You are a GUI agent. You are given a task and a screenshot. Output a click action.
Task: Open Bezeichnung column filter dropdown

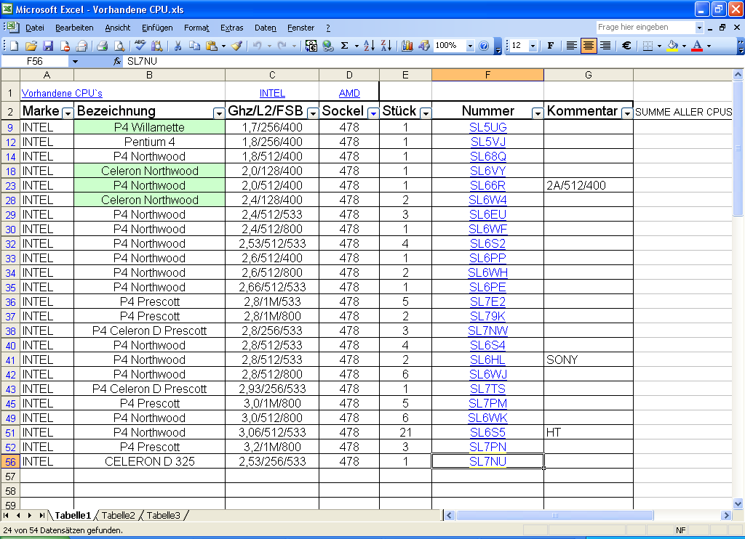(x=219, y=113)
